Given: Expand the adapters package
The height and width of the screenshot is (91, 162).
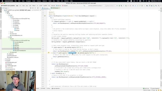Looking at the screenshot, I should 12,22.
